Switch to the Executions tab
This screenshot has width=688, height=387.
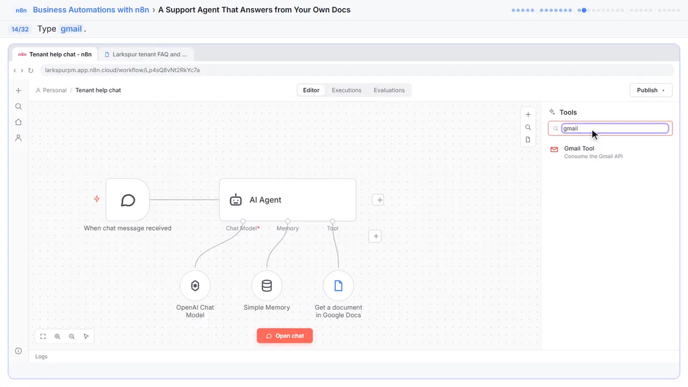(347, 90)
